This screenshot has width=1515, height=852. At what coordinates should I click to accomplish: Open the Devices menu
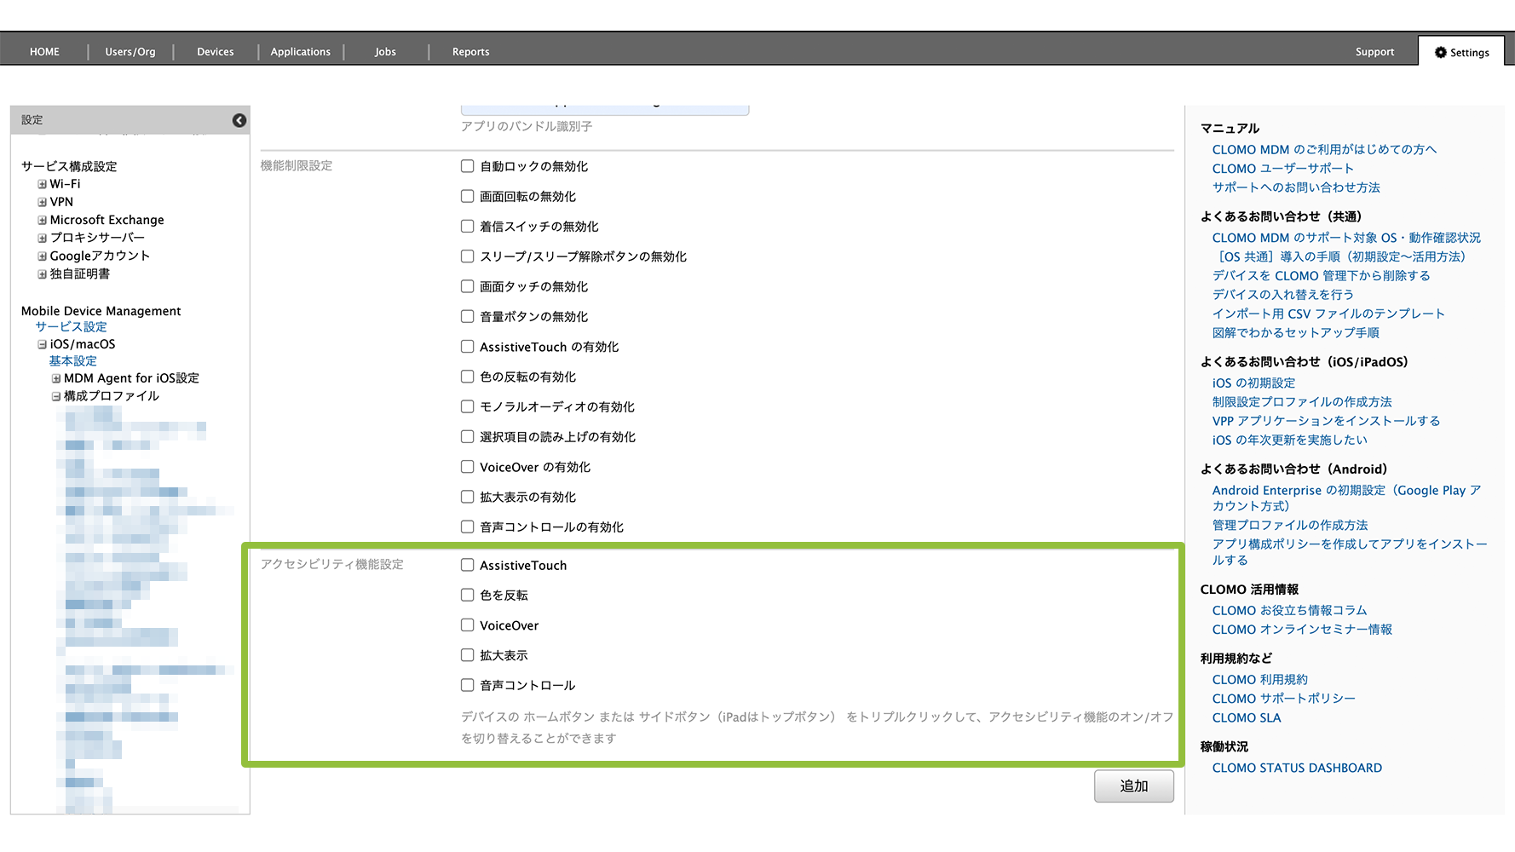click(x=215, y=52)
